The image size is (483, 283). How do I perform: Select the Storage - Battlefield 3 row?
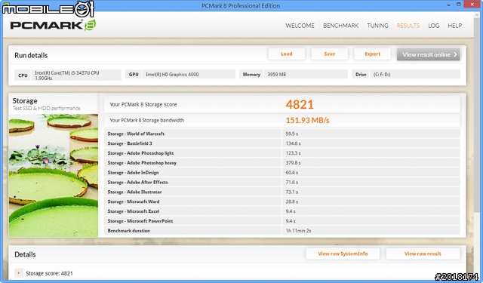(282, 143)
